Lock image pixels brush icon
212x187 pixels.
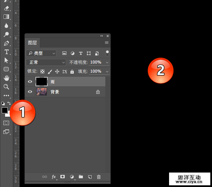click(50, 71)
